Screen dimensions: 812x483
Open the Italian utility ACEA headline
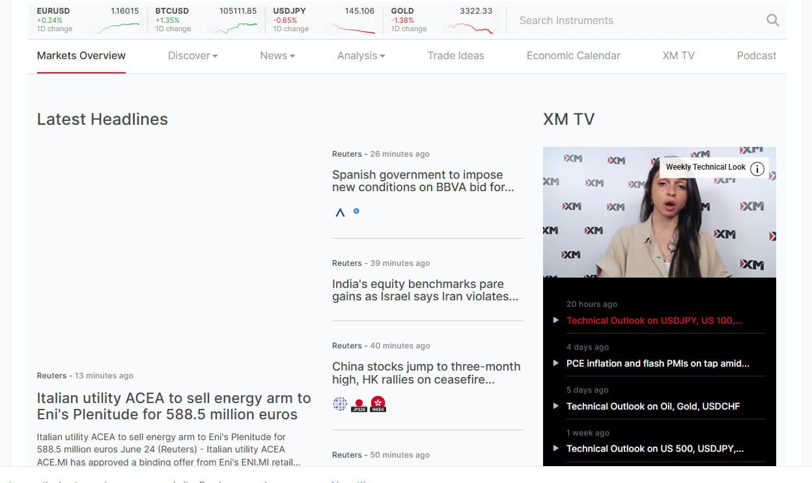coord(174,406)
